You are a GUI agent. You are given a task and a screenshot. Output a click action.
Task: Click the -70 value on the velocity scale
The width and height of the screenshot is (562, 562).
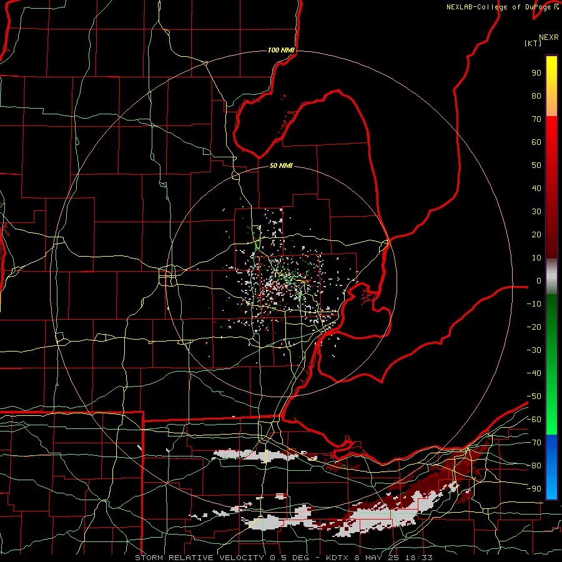(534, 443)
